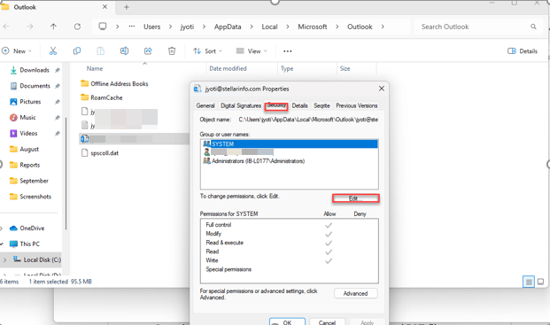550x325 pixels.
Task: Sort by the Size column header
Action: (345, 69)
